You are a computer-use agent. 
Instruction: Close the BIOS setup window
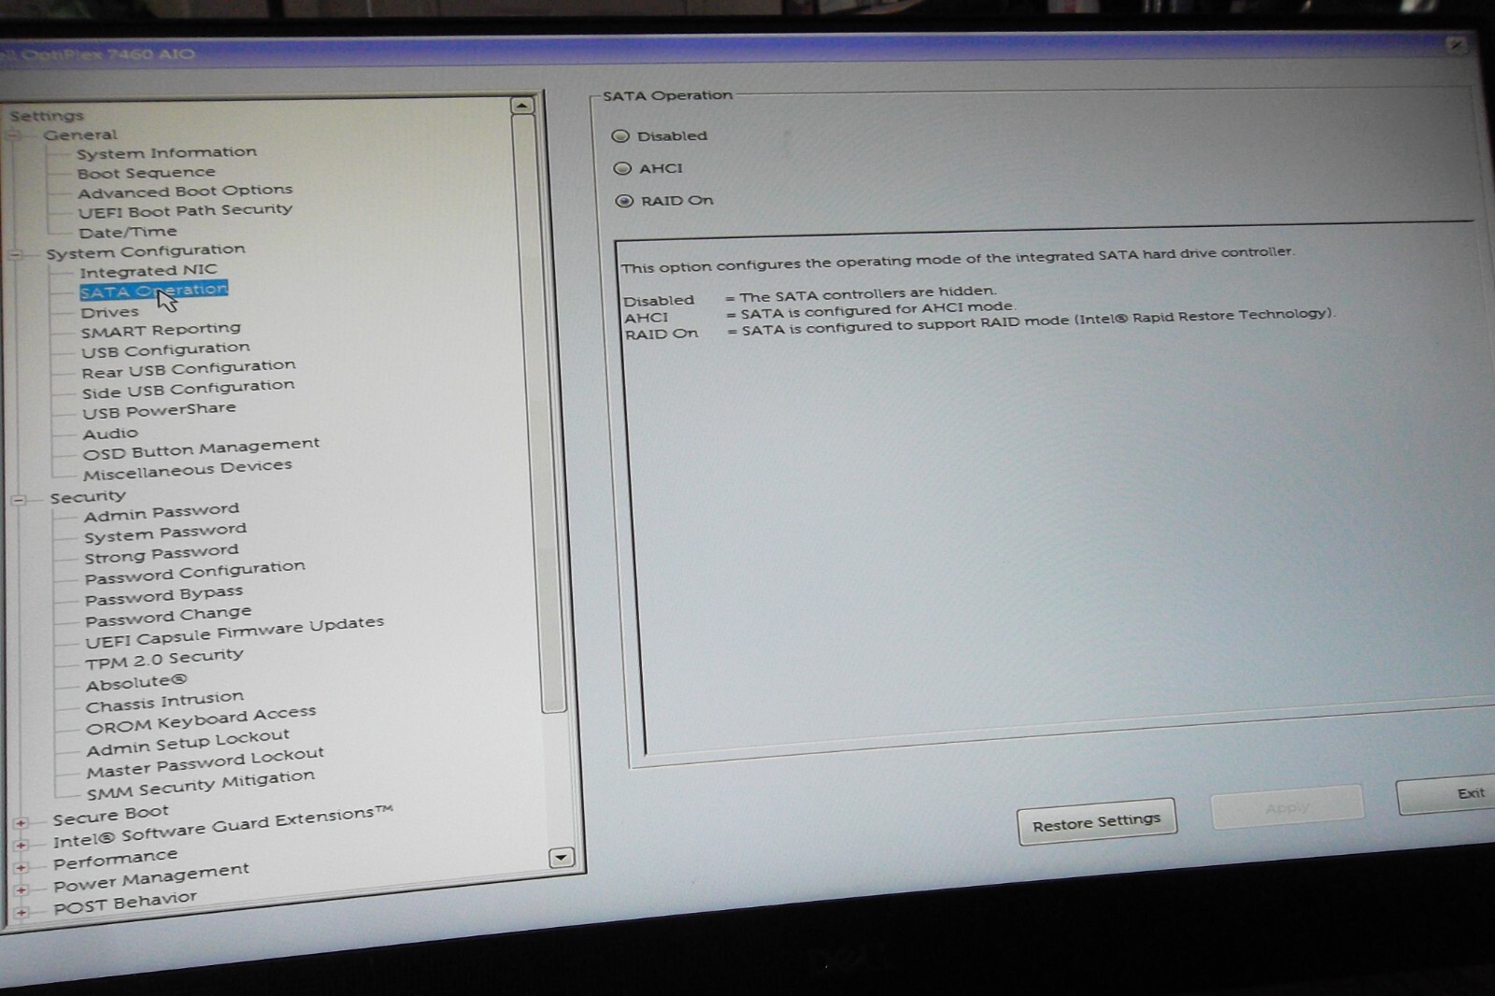tap(1457, 45)
